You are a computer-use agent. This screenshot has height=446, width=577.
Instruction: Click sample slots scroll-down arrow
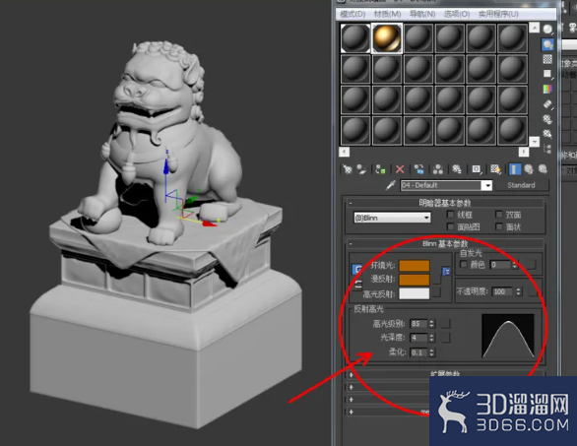click(x=535, y=142)
